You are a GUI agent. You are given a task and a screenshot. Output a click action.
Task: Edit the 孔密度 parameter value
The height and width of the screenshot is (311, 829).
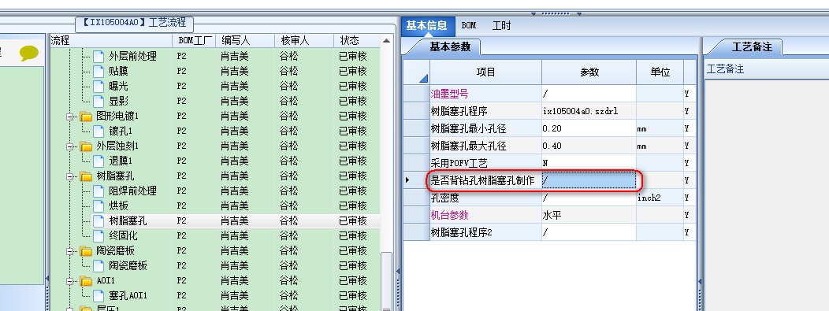click(589, 198)
